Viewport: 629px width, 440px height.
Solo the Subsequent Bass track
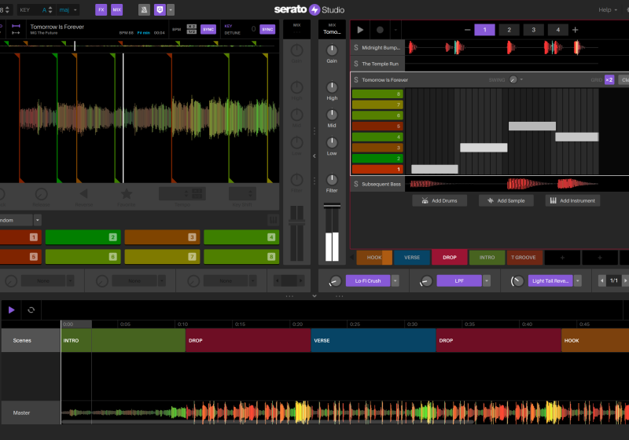(x=356, y=184)
